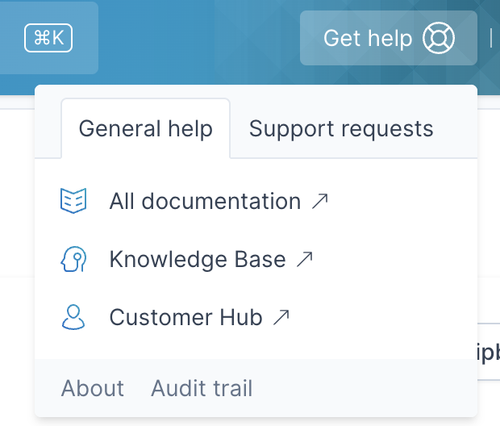This screenshot has height=426, width=500.
Task: Click the external arrow beside All documentation
Action: (320, 201)
